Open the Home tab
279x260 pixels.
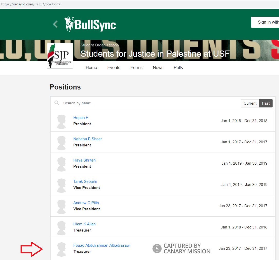(x=91, y=68)
